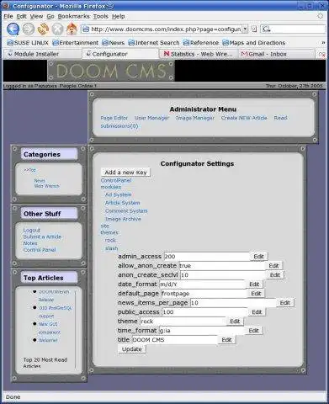This screenshot has height=404, width=329.
Task: Open the Edit menu
Action: coord(21,16)
